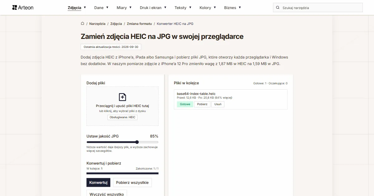The height and width of the screenshot is (196, 374).
Task: Click the Arteon logo icon
Action: pos(14,7)
